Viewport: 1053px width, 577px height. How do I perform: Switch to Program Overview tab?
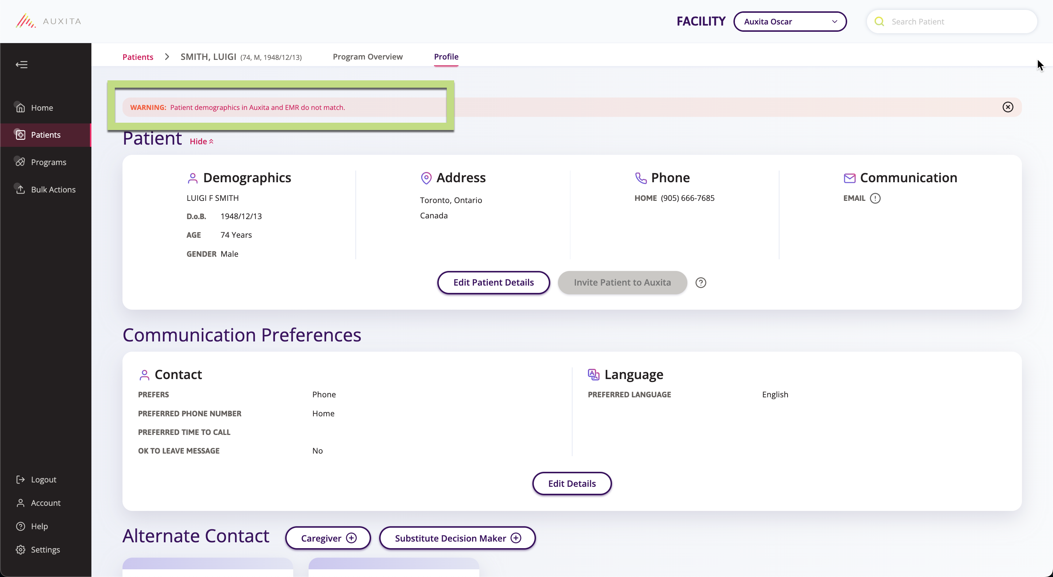[x=367, y=56]
